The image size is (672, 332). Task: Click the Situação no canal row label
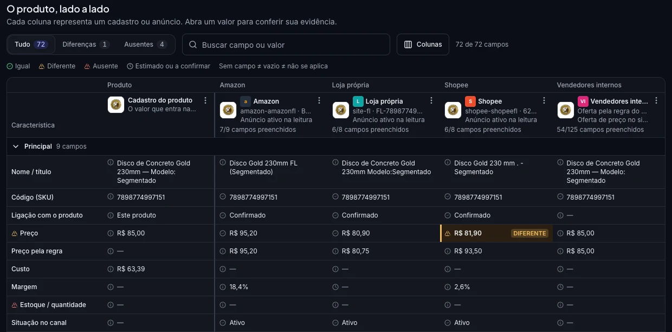[39, 323]
